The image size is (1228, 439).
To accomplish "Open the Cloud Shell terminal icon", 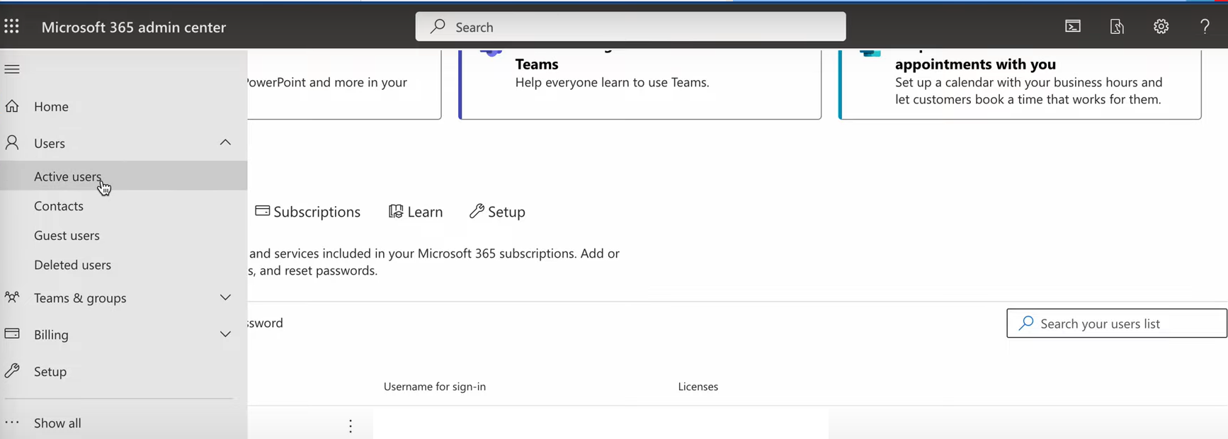I will 1073,27.
